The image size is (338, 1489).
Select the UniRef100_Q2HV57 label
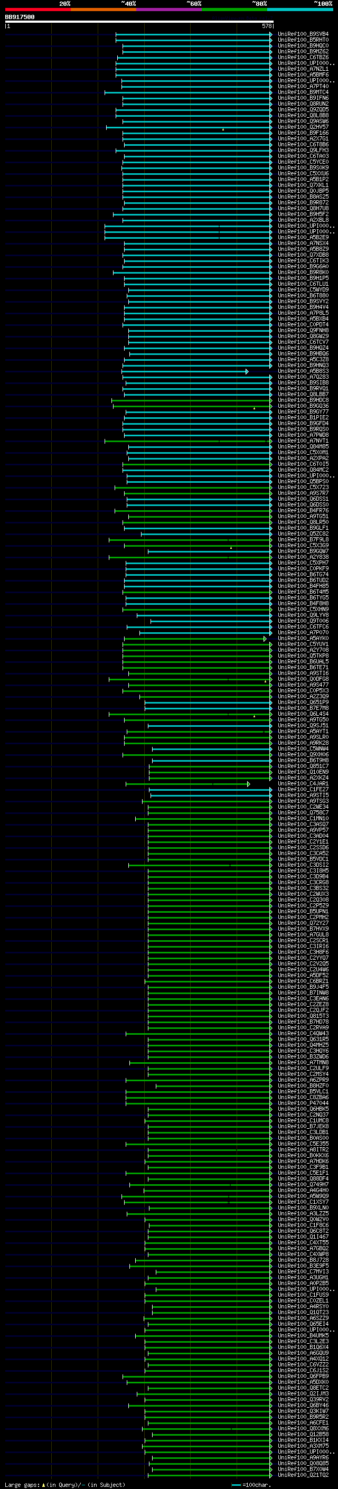coord(303,127)
